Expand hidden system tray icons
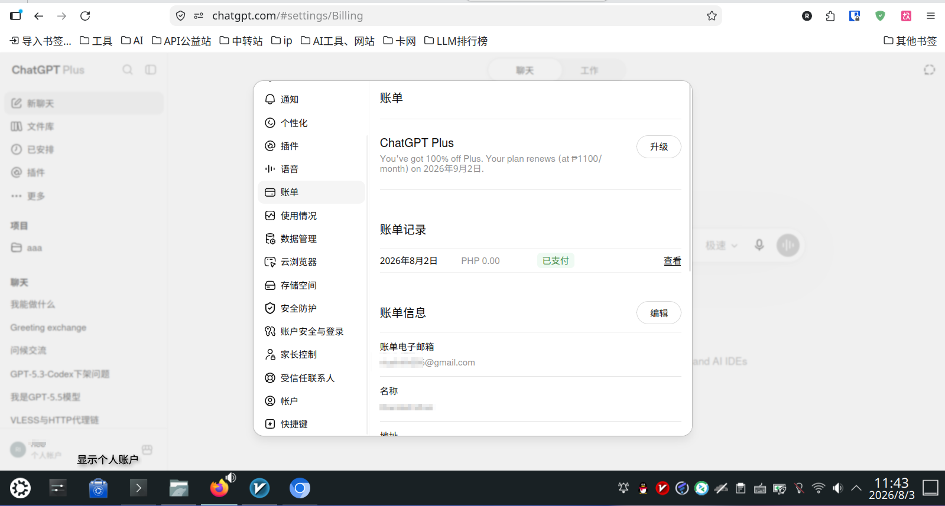 click(856, 488)
